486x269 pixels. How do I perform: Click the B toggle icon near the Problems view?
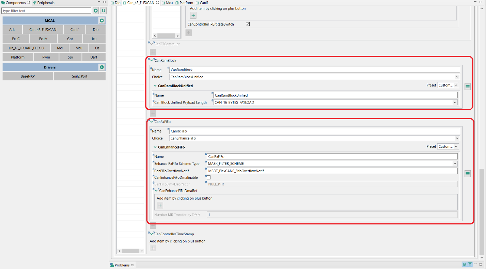[464, 264]
